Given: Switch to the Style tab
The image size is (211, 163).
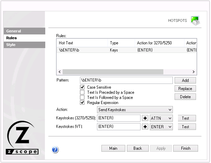Looking at the screenshot, I should tap(25, 45).
